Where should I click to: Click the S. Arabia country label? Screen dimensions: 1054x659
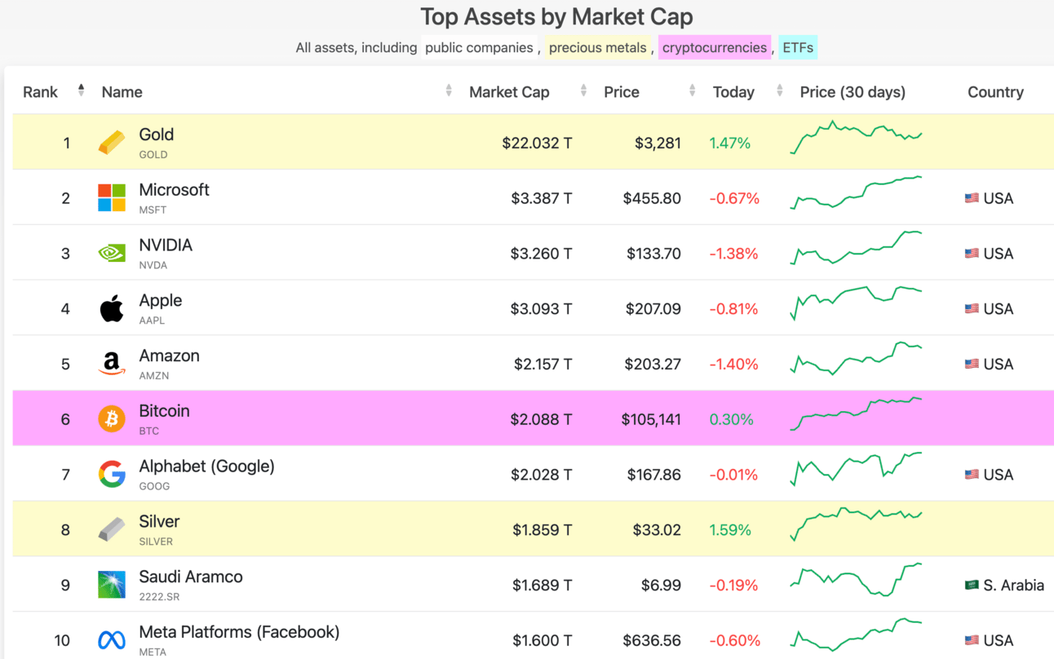pyautogui.click(x=1013, y=585)
